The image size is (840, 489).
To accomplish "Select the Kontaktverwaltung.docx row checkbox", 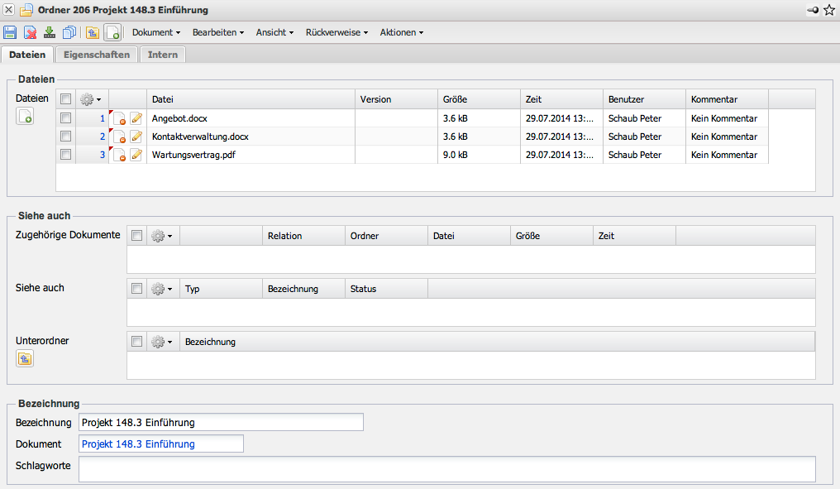I will [x=66, y=137].
